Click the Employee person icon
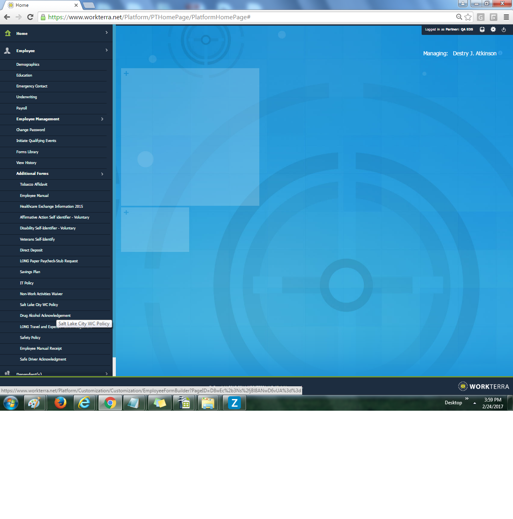Screen dimensions: 513x519 click(7, 51)
